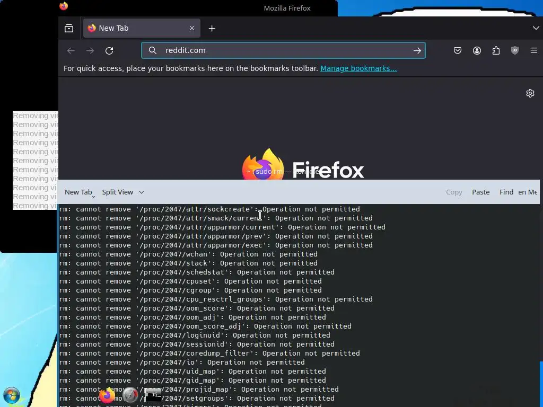The image size is (543, 407).
Task: Click the Firefox logo in title bar
Action: [x=64, y=6]
